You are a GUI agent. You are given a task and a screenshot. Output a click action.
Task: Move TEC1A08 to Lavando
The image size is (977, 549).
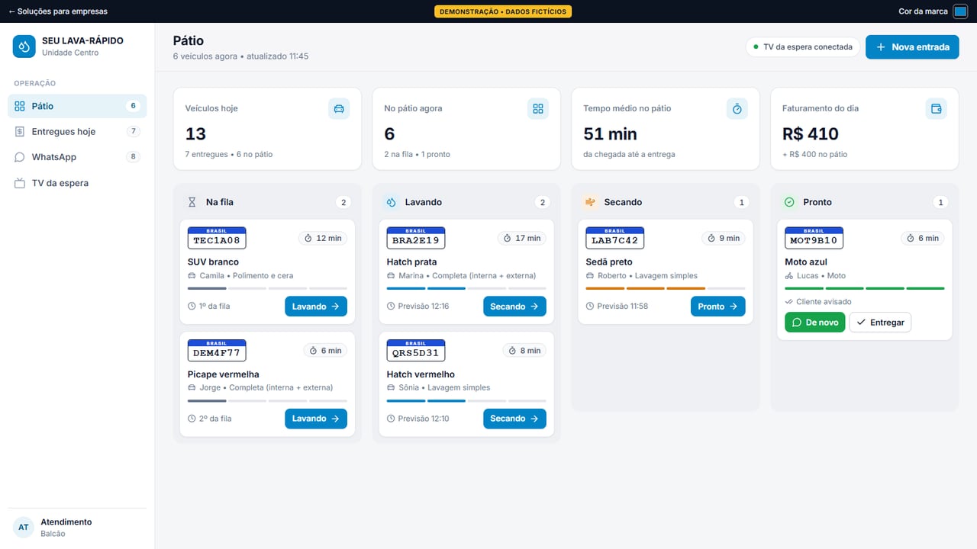click(316, 307)
